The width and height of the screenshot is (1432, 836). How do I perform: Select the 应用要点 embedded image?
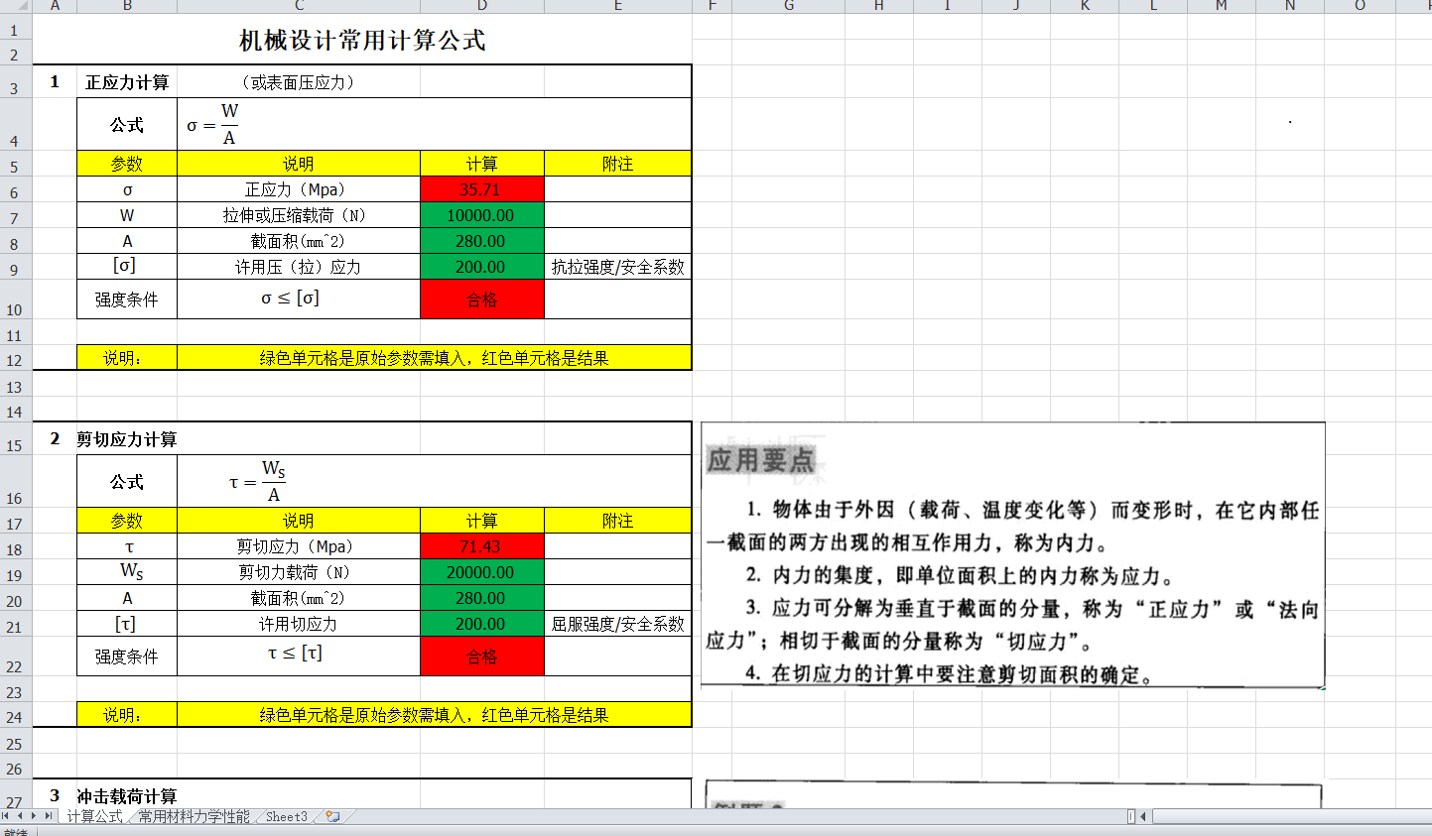point(1012,555)
